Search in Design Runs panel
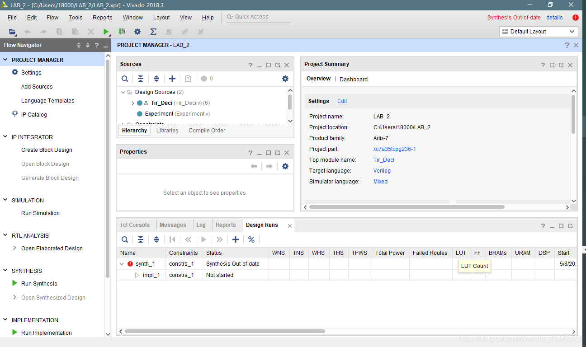Image resolution: width=586 pixels, height=347 pixels. click(x=125, y=239)
